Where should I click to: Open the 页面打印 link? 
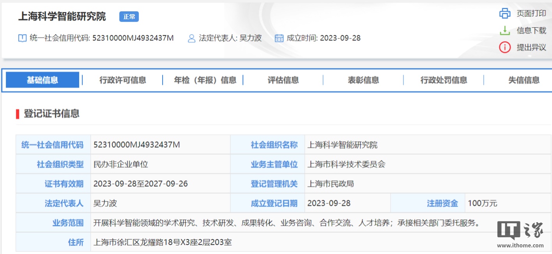531,13
